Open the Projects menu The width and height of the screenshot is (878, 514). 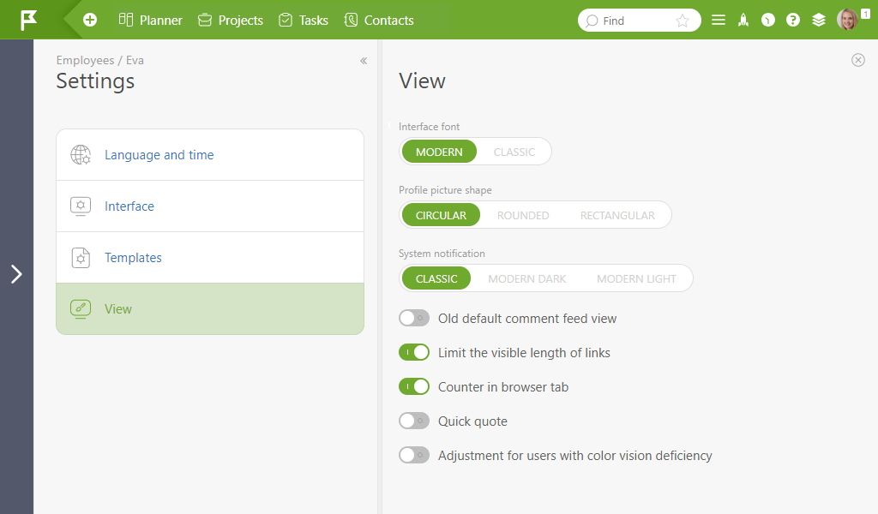tap(230, 21)
